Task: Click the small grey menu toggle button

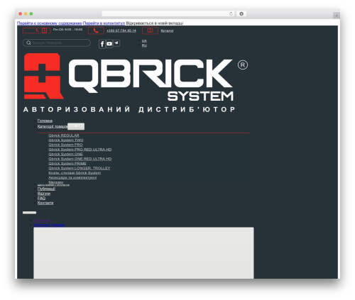Action: (x=29, y=213)
